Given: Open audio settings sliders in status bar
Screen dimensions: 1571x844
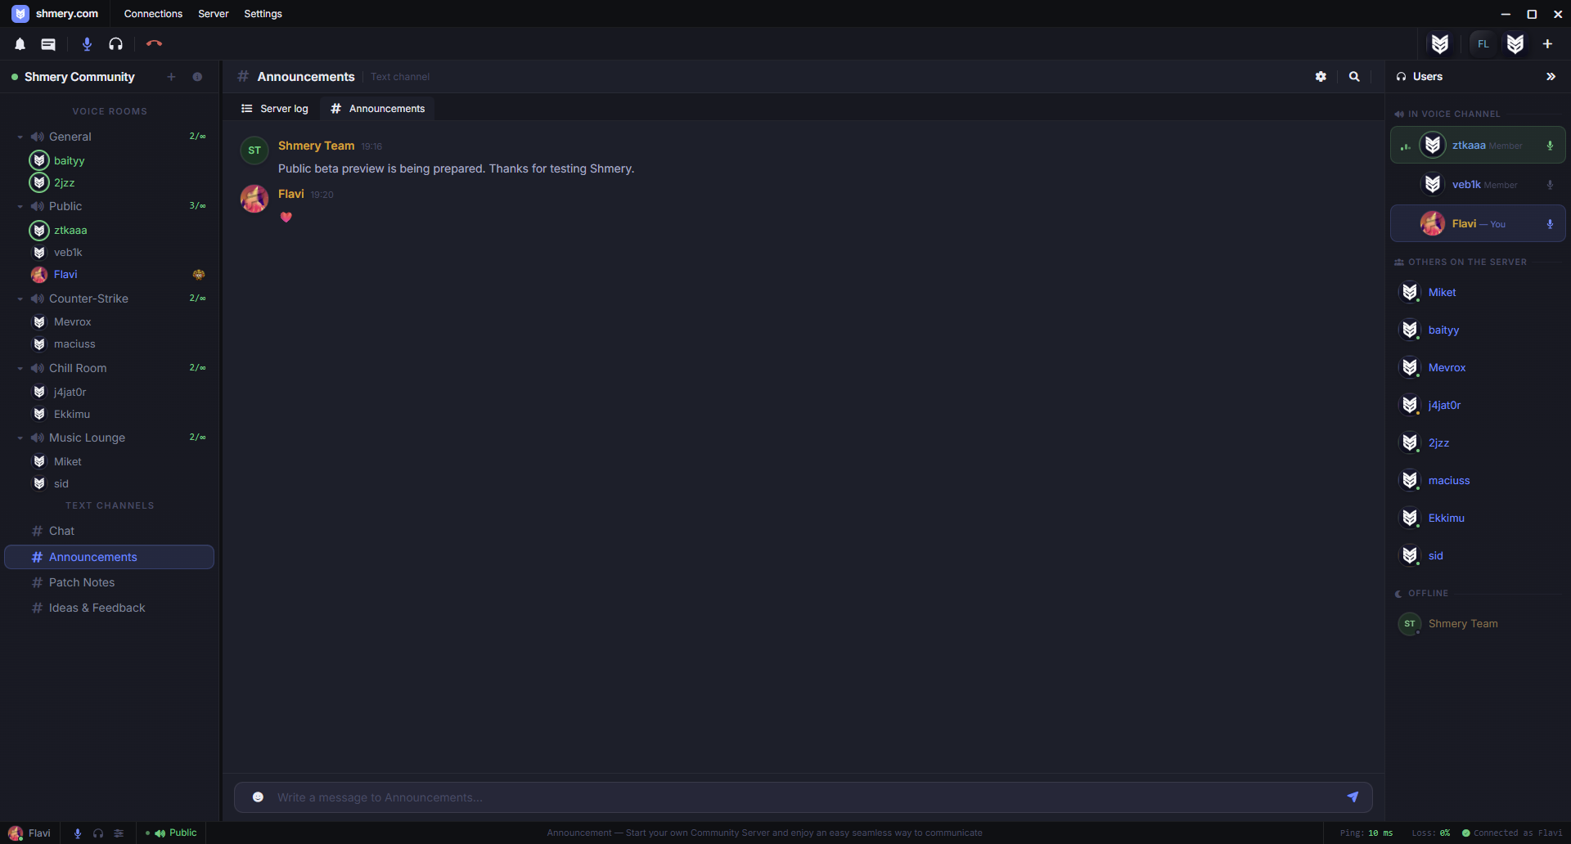Looking at the screenshot, I should 119,833.
